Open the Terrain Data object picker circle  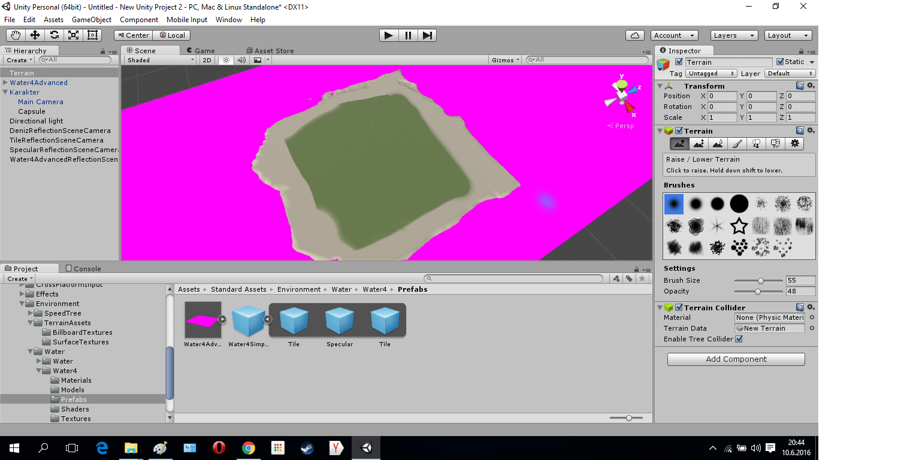[x=812, y=328]
